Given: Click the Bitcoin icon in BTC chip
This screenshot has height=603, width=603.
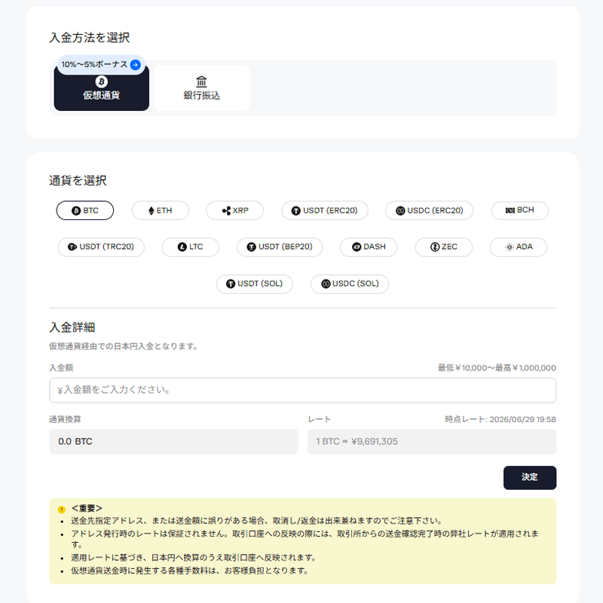Looking at the screenshot, I should click(x=76, y=211).
